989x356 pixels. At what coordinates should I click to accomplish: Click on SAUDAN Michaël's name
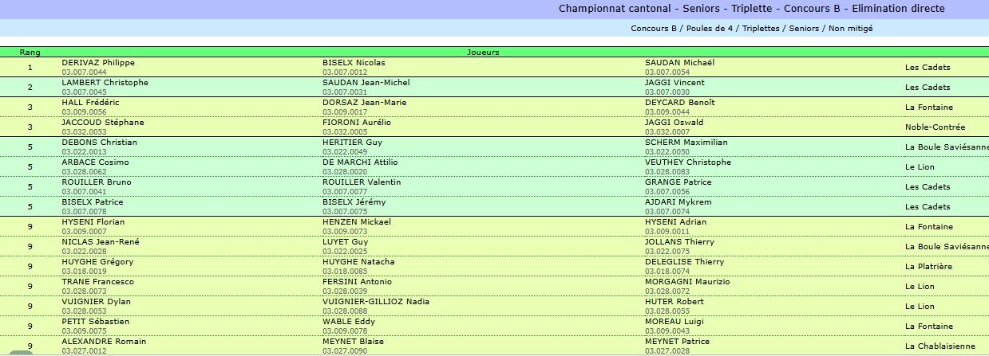click(x=679, y=62)
